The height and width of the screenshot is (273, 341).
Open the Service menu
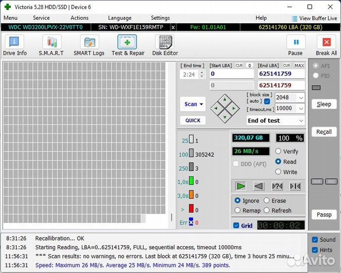pos(41,18)
